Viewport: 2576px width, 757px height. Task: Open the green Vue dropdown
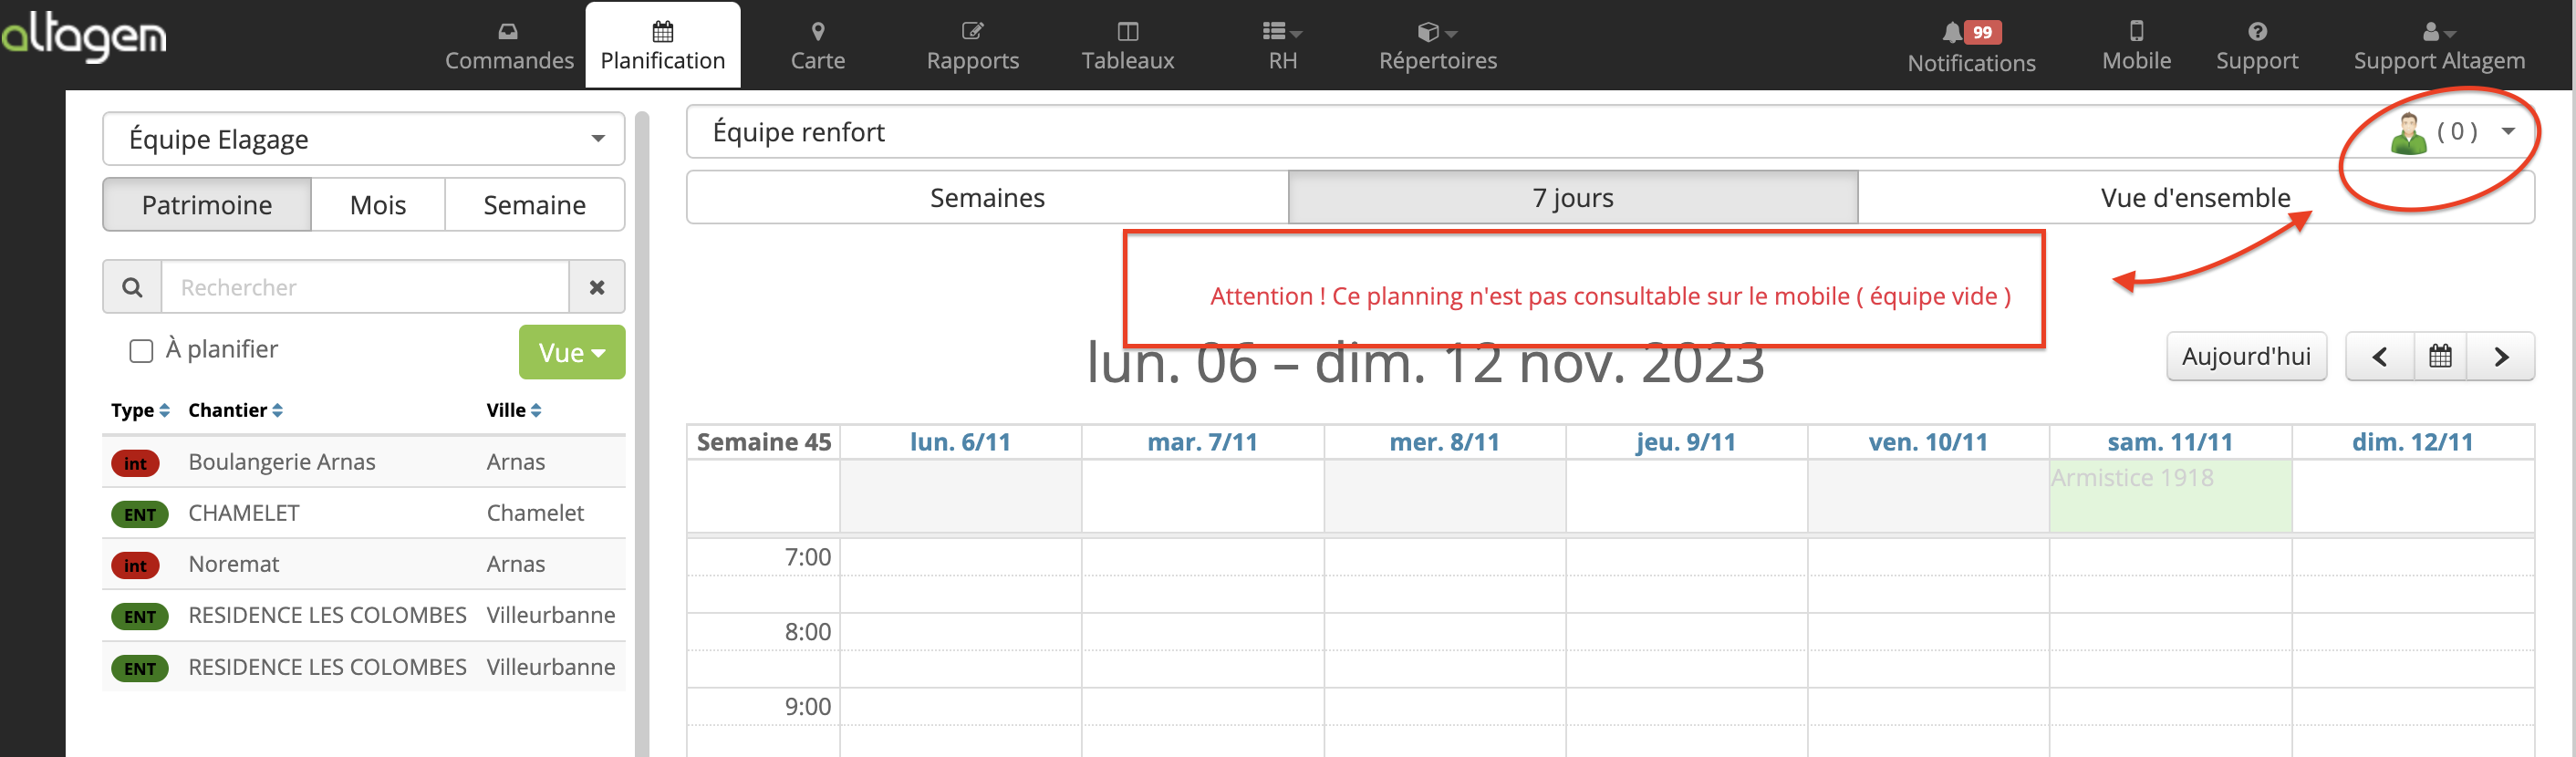[x=572, y=352]
